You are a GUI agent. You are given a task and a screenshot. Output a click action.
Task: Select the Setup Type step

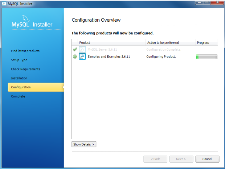(x=19, y=60)
